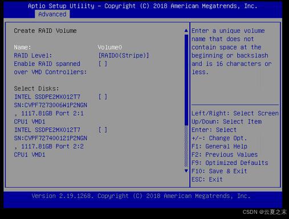
Task: Click the scroll down arrow icon
Action: pyautogui.click(x=186, y=171)
